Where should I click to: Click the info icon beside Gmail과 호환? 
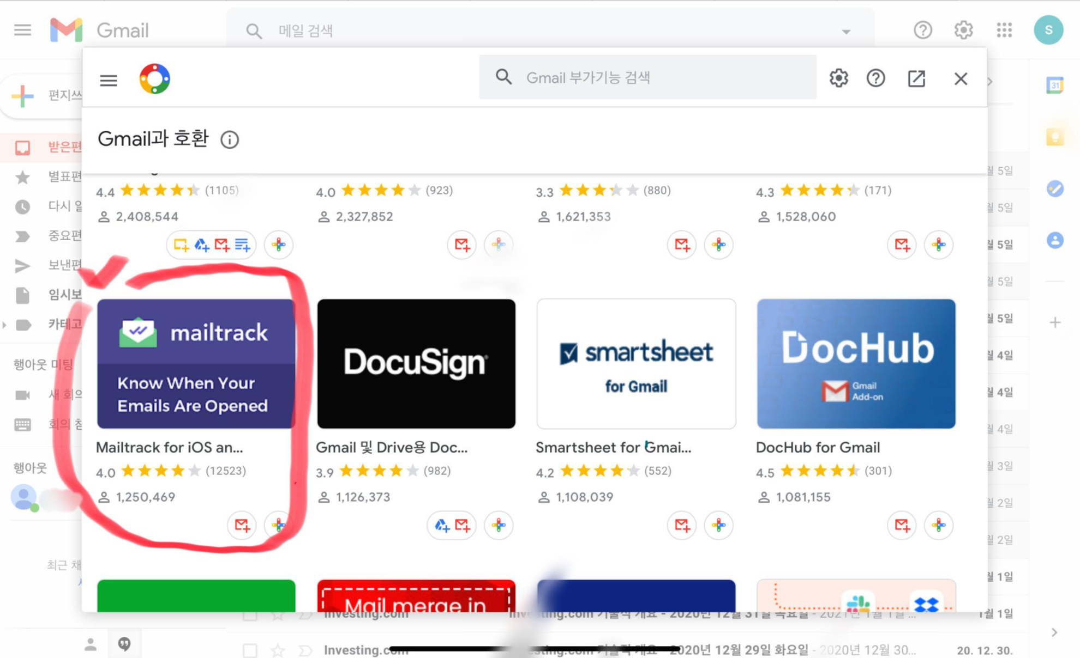(x=230, y=139)
